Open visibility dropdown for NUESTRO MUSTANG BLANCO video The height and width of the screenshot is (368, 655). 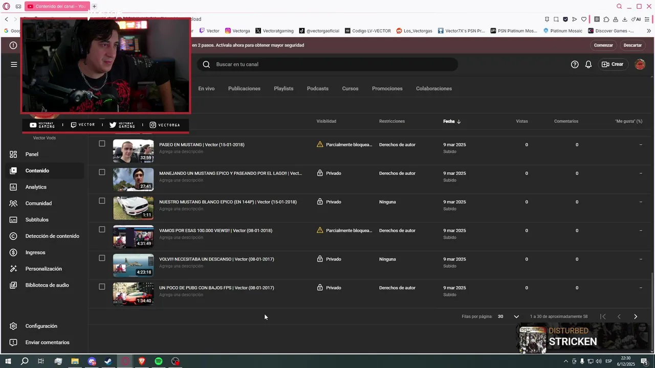coord(329,202)
